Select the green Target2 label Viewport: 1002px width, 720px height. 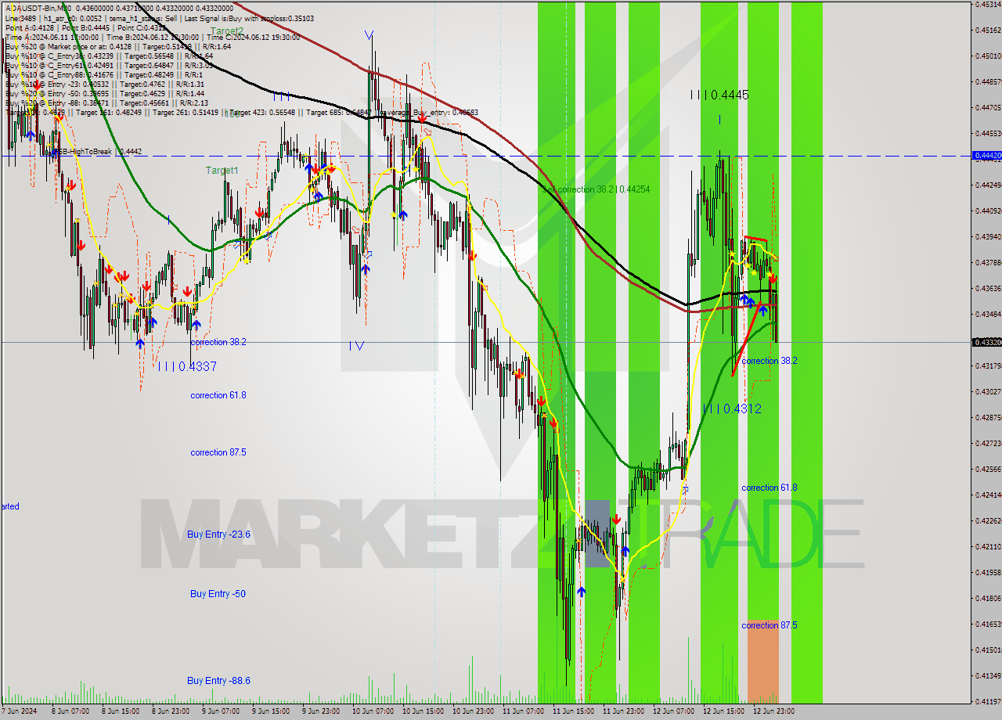(x=227, y=31)
